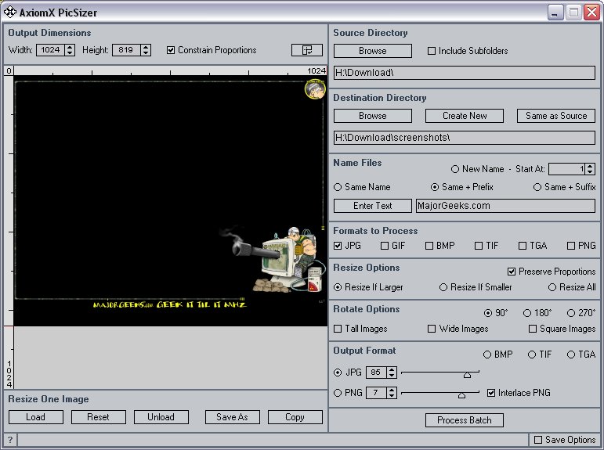Click Create New destination folder

click(465, 116)
